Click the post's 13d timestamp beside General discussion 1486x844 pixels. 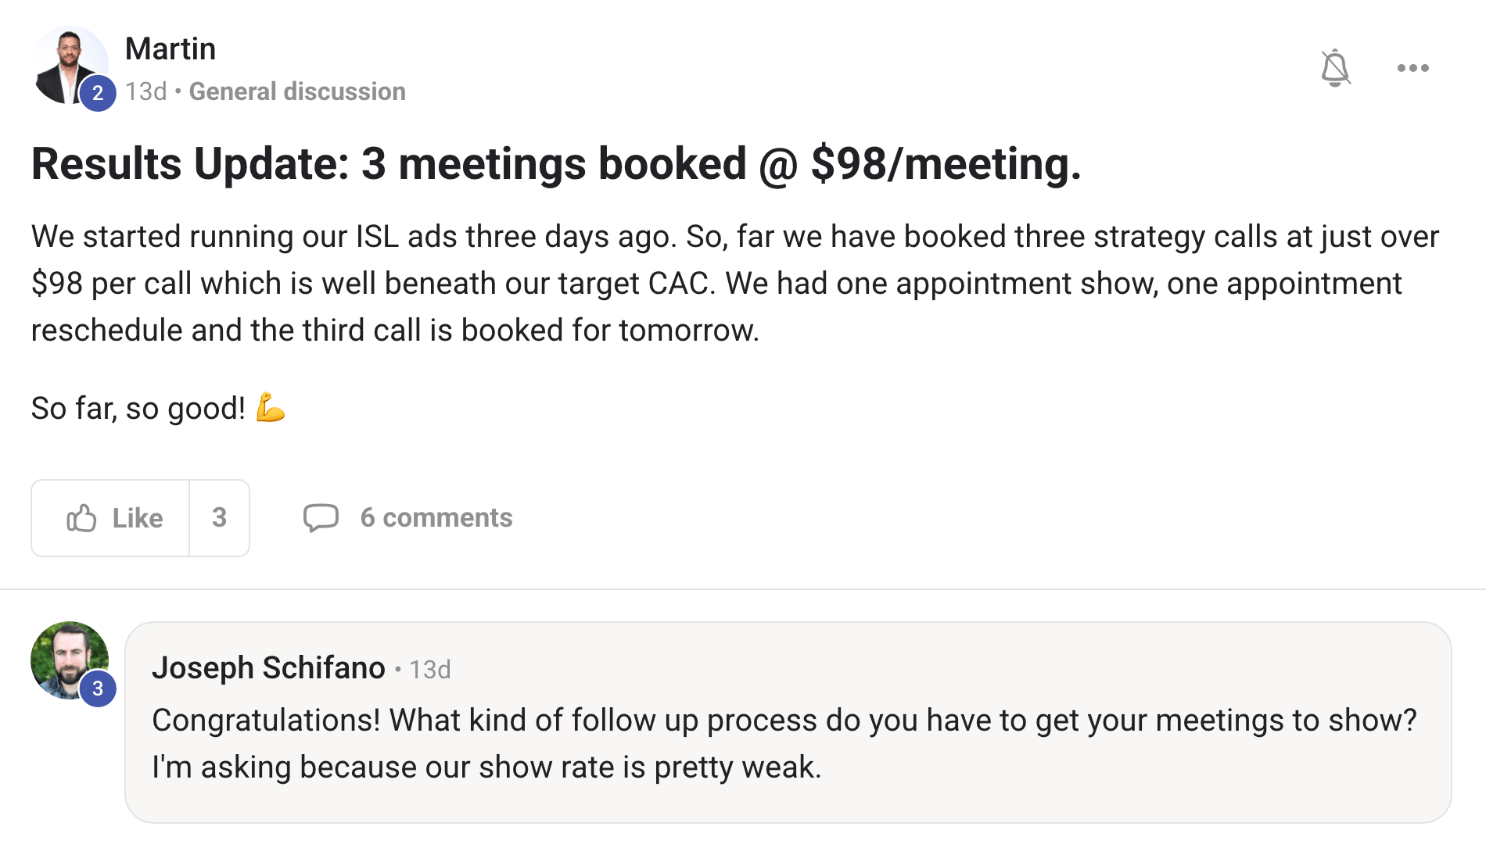click(x=145, y=91)
